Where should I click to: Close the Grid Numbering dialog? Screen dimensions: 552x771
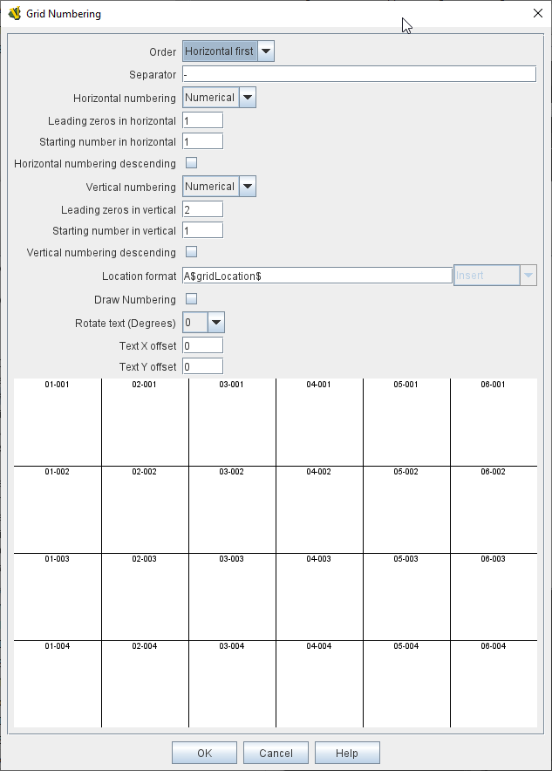537,13
